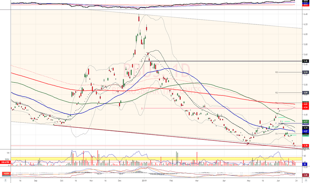Click the 2019 label on time axis
Viewport: 310px width, 183px height.
(144, 181)
